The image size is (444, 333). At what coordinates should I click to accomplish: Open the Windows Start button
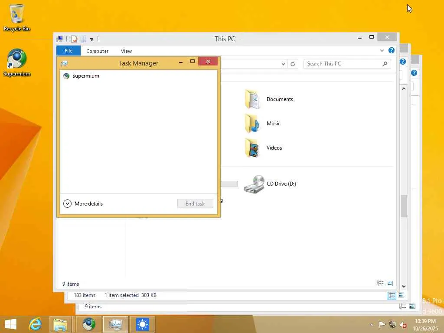11,324
